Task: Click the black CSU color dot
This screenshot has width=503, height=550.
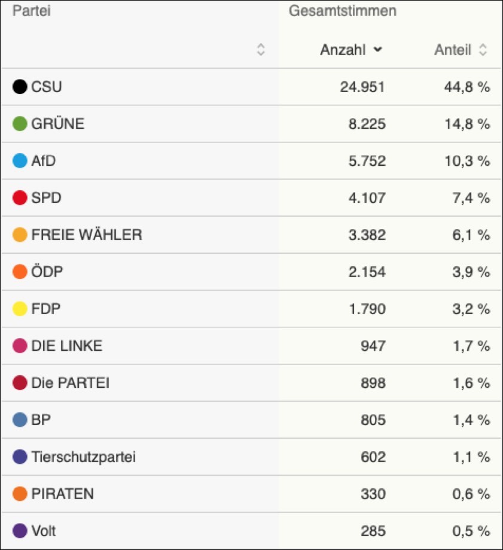Action: pos(20,87)
